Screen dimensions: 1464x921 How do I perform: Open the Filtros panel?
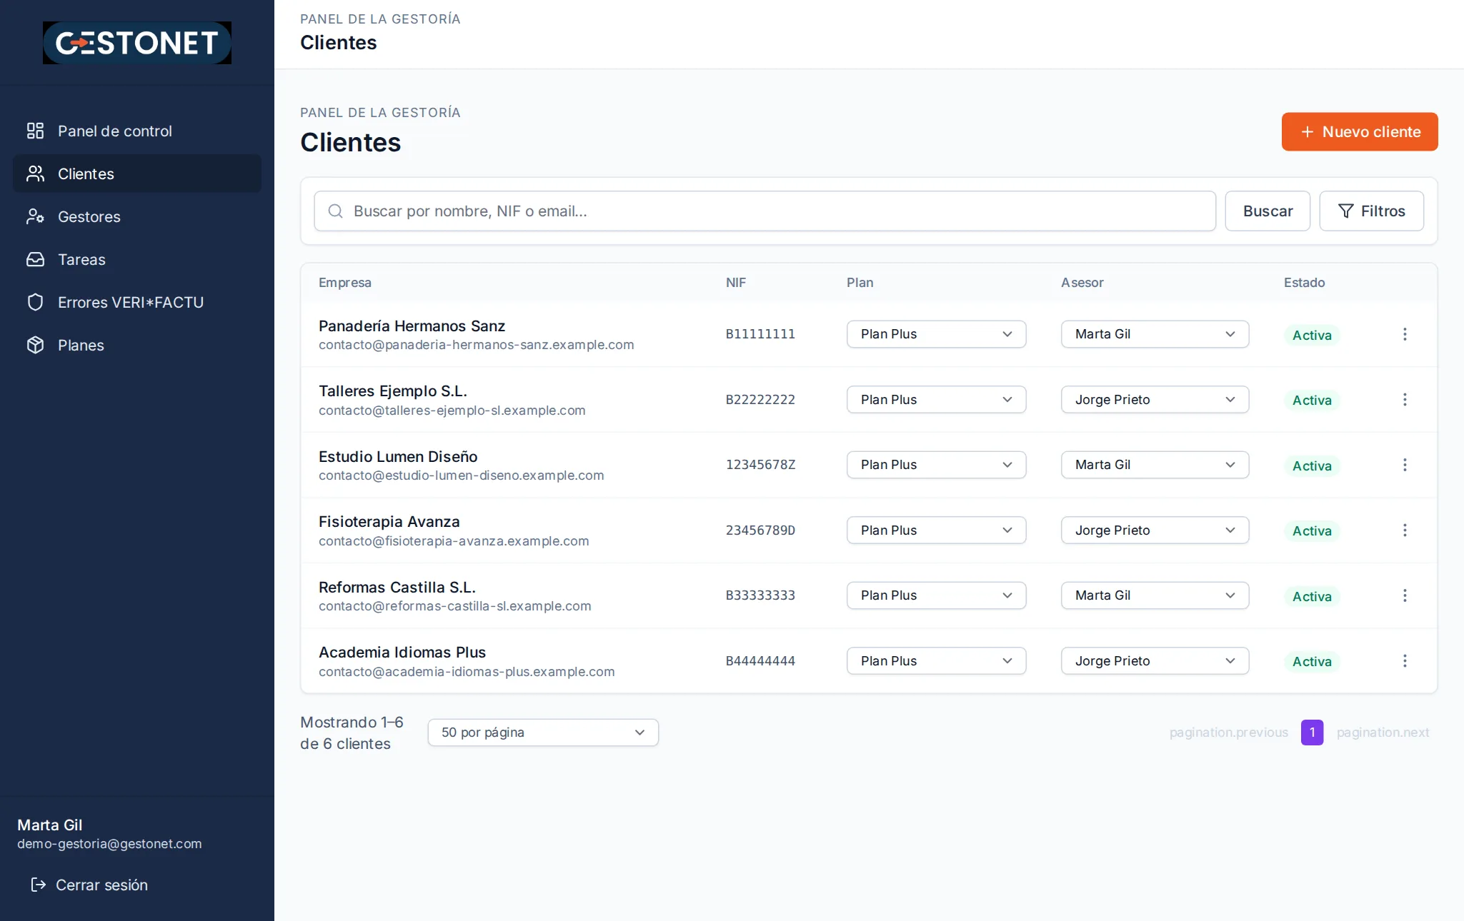coord(1371,211)
